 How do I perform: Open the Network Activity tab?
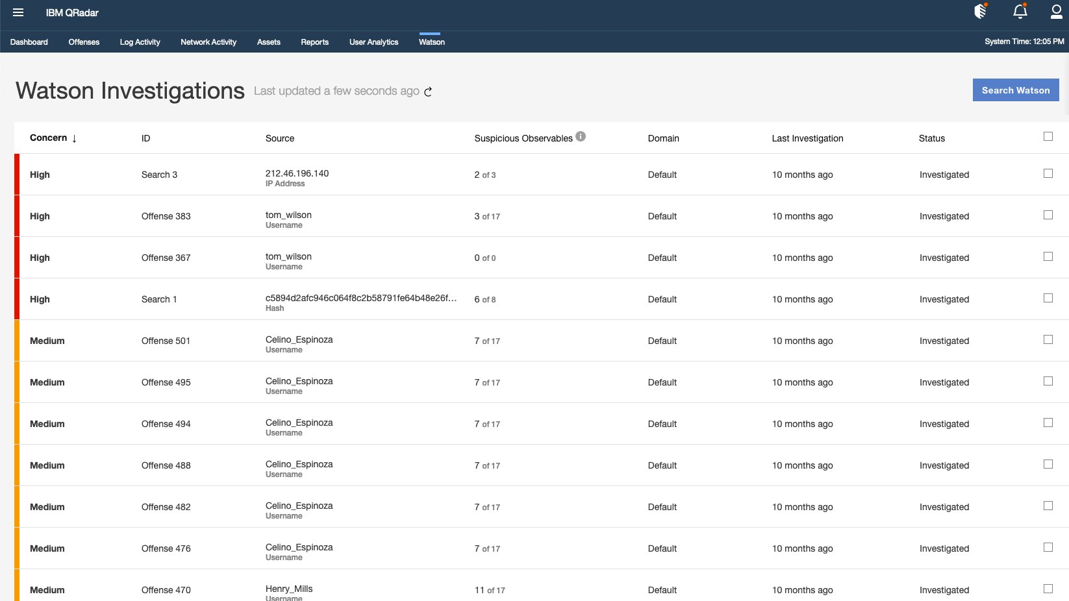(x=208, y=42)
